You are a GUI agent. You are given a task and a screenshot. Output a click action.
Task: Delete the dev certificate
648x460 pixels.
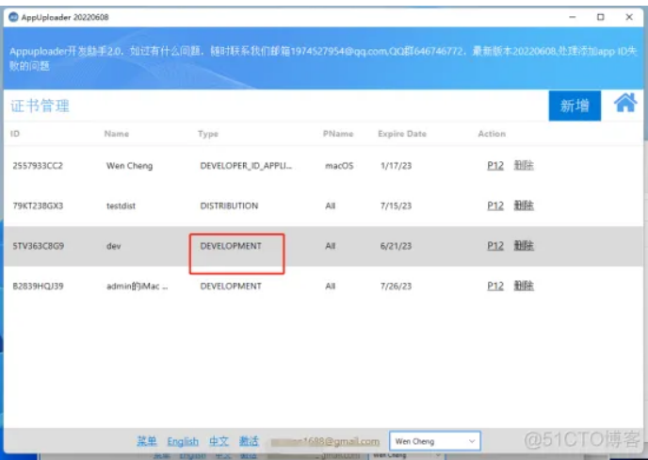[524, 246]
